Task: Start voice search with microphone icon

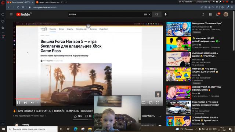Action: tap(166, 14)
